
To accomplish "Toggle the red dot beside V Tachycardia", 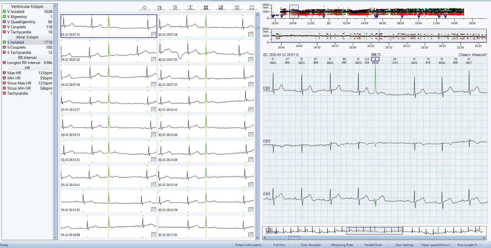I will tap(4, 32).
